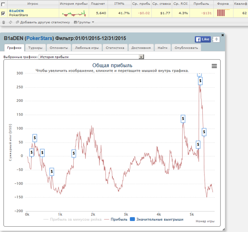Toggle the Значительные выигрыши legend item
The height and width of the screenshot is (232, 248).
click(157, 219)
